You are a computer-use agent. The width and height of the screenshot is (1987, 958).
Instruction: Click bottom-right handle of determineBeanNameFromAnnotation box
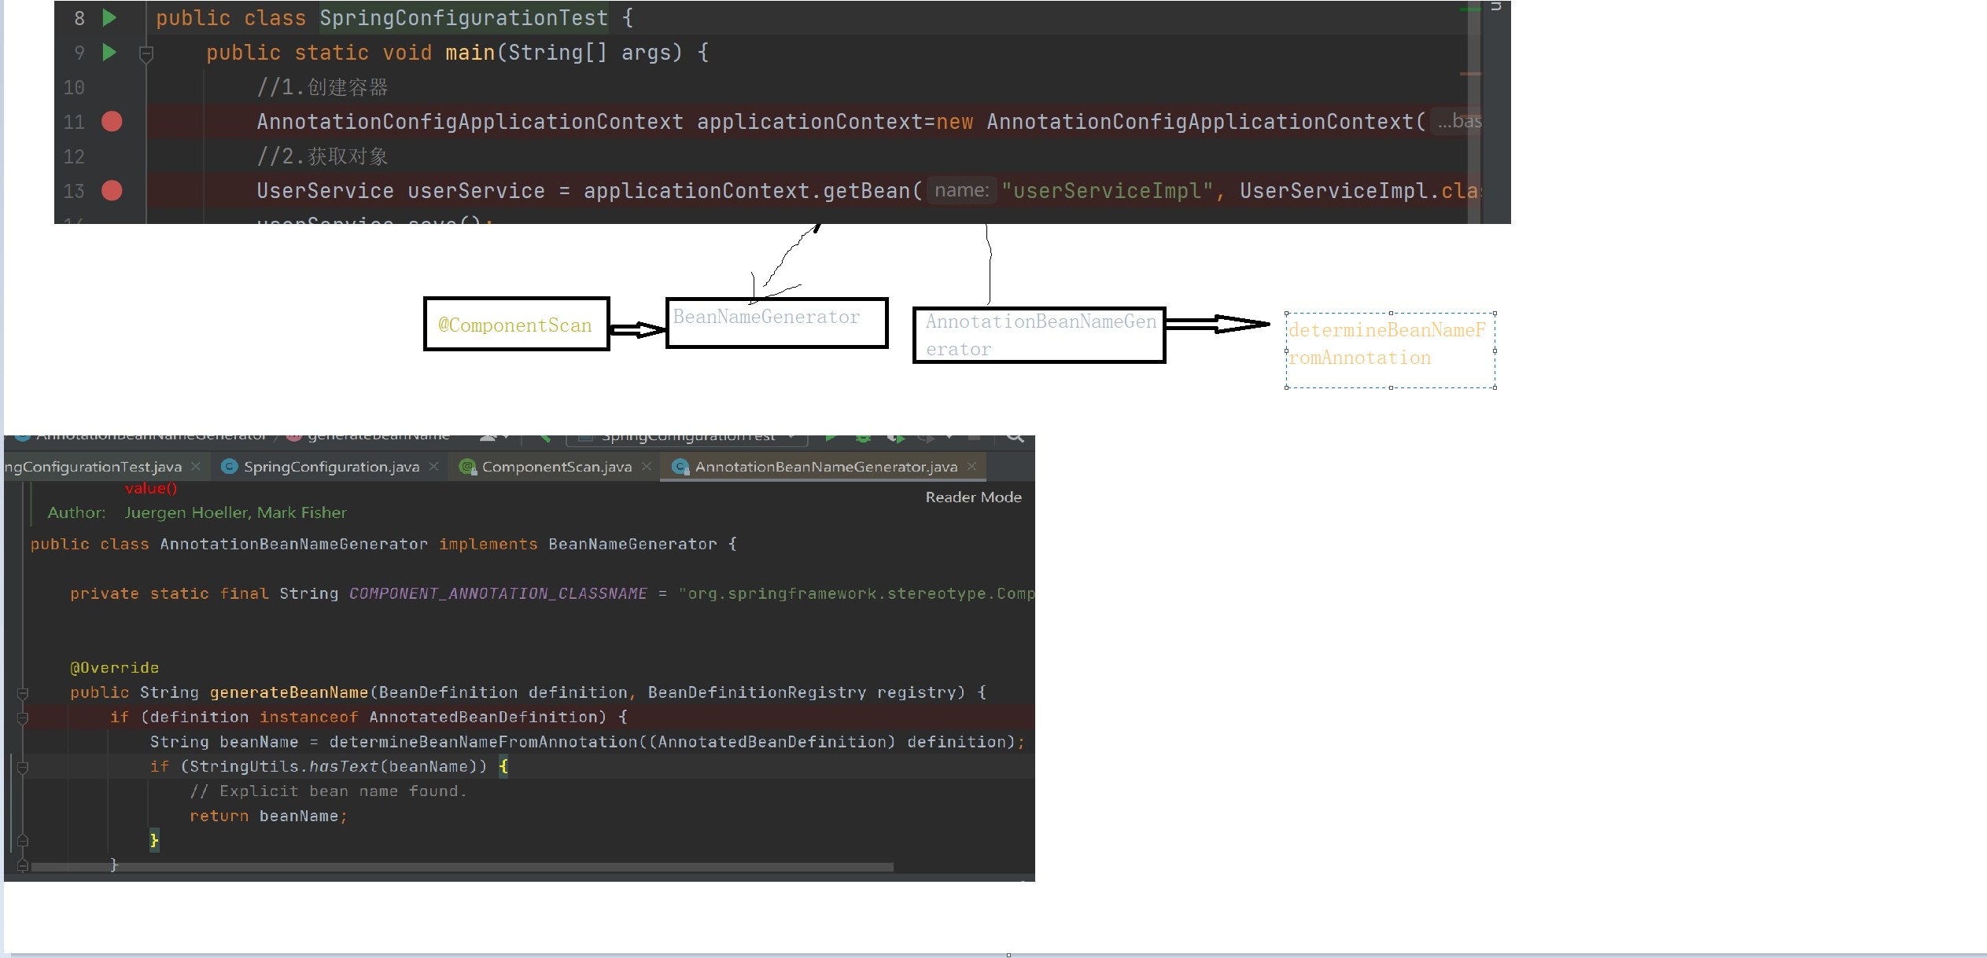[x=1495, y=387]
